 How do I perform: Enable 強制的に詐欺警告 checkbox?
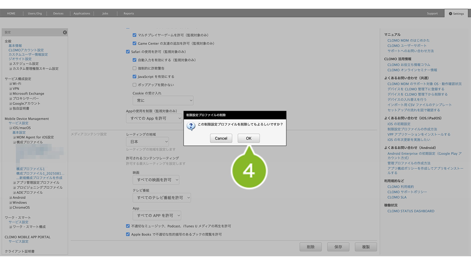click(135, 68)
